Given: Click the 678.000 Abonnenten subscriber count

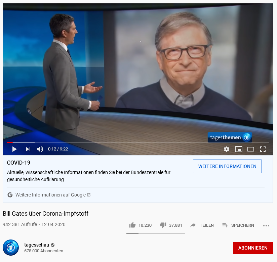Looking at the screenshot, I should (44, 251).
